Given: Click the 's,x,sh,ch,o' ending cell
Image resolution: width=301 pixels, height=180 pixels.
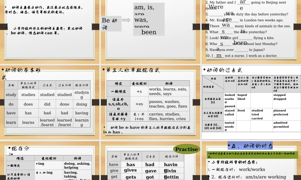Looking at the screenshot, I should point(118,104).
